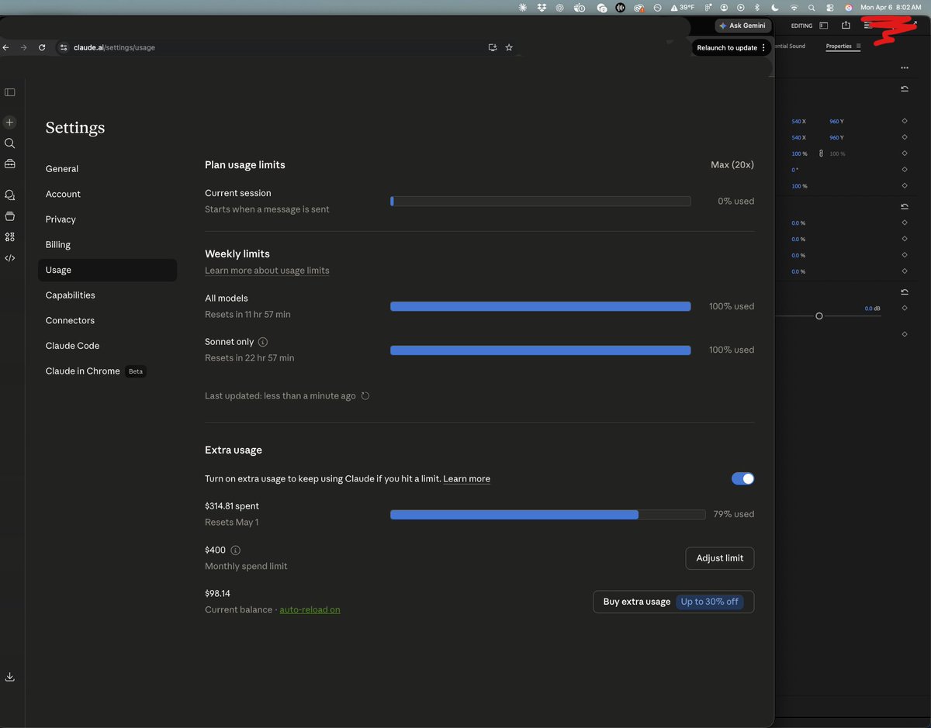931x728 pixels.
Task: Click the share export icon in Premiere
Action: pos(846,26)
